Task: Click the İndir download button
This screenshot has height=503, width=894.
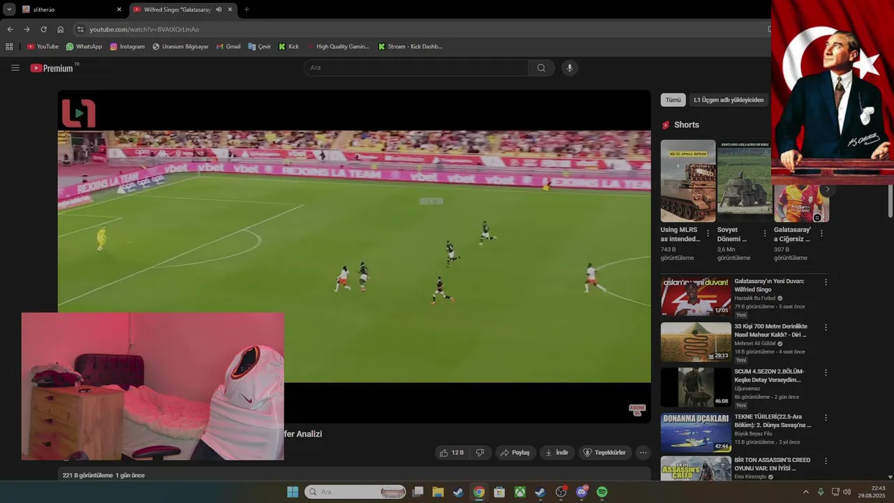Action: point(557,453)
